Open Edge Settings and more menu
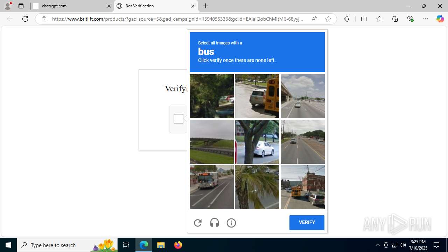 tap(426, 19)
